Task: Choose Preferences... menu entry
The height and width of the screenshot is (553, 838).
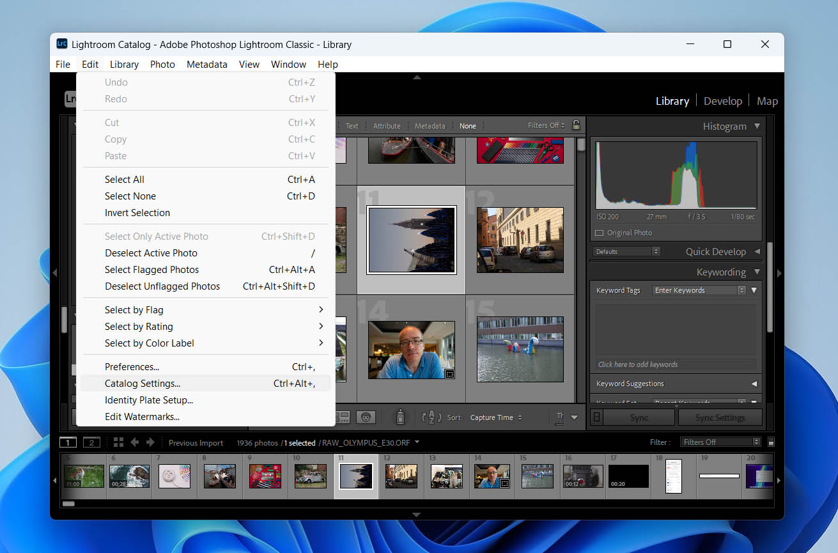Action: tap(206, 367)
